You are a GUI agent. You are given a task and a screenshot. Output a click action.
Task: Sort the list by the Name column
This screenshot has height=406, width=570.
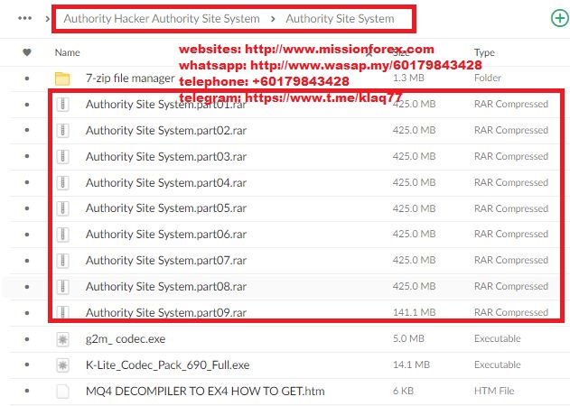point(67,52)
